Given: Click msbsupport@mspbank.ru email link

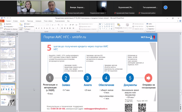Looking at the screenshot, I should 96,109.
